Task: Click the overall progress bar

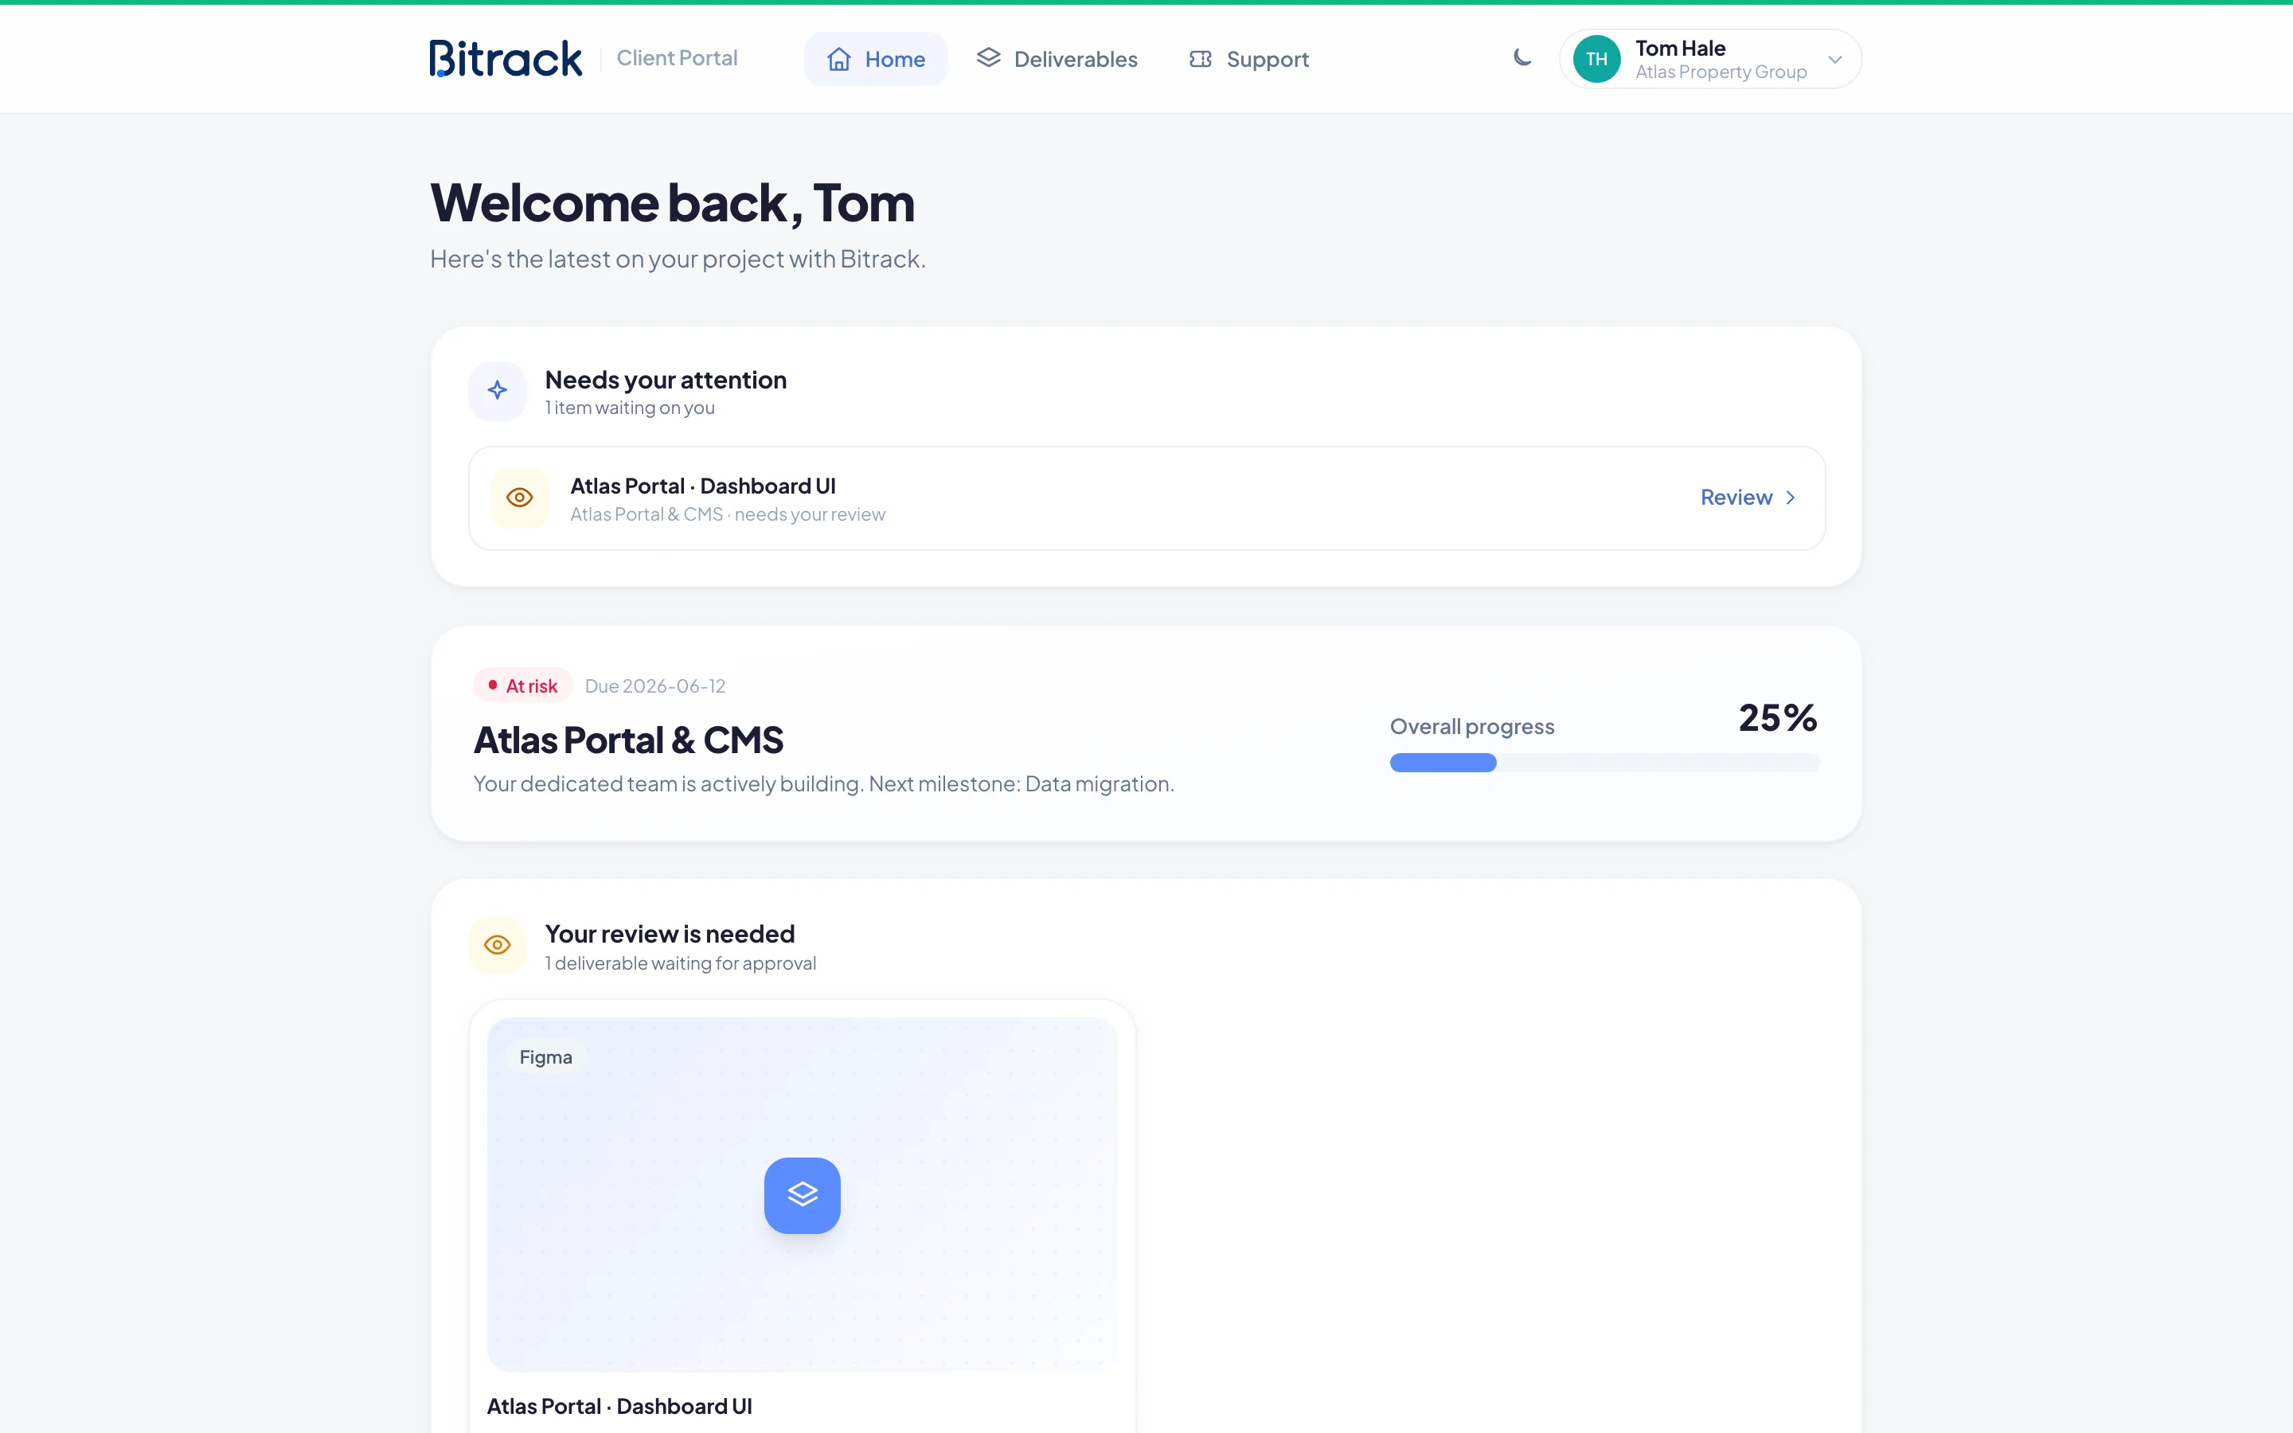Action: coord(1604,763)
